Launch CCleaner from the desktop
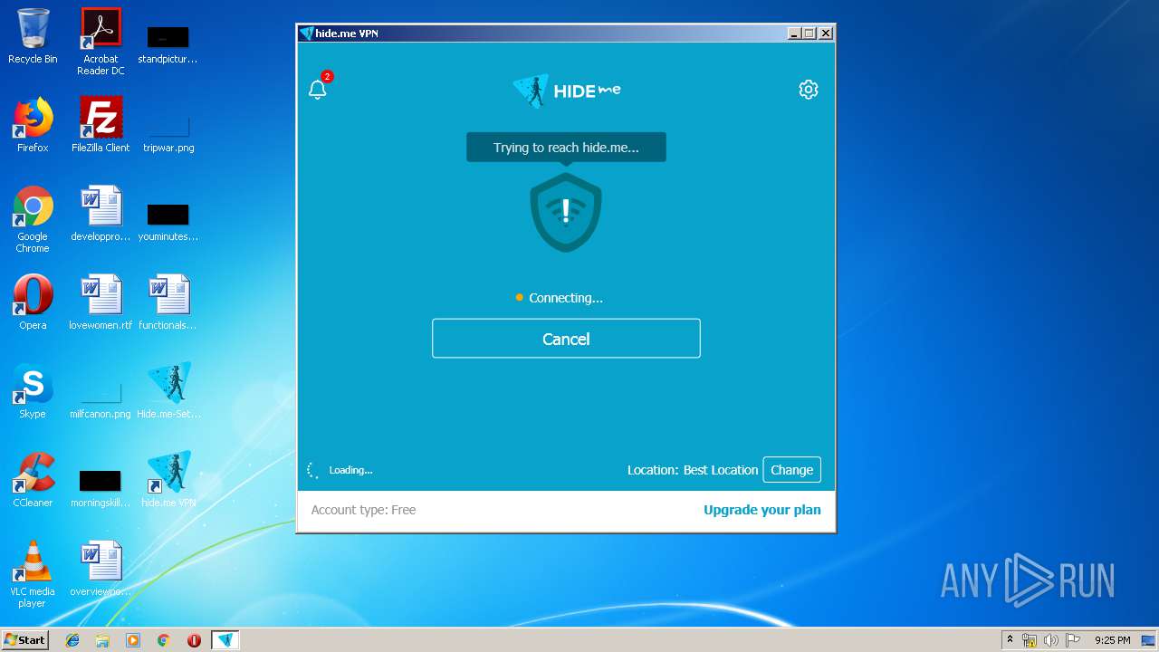This screenshot has height=652, width=1159. 33,480
